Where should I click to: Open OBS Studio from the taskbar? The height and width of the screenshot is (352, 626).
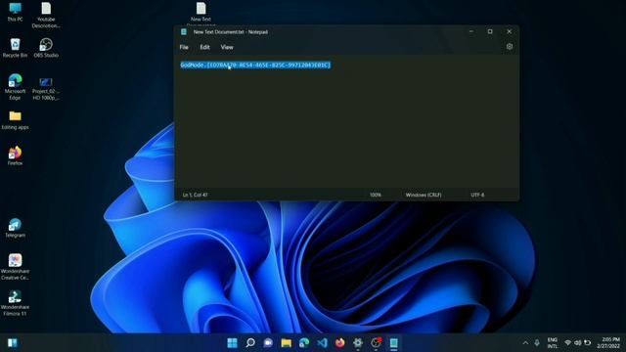pyautogui.click(x=376, y=343)
